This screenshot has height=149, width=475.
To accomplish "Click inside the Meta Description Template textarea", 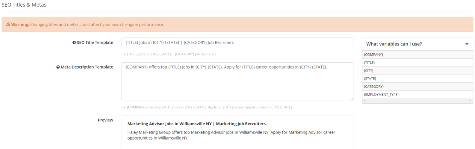I will click(237, 81).
